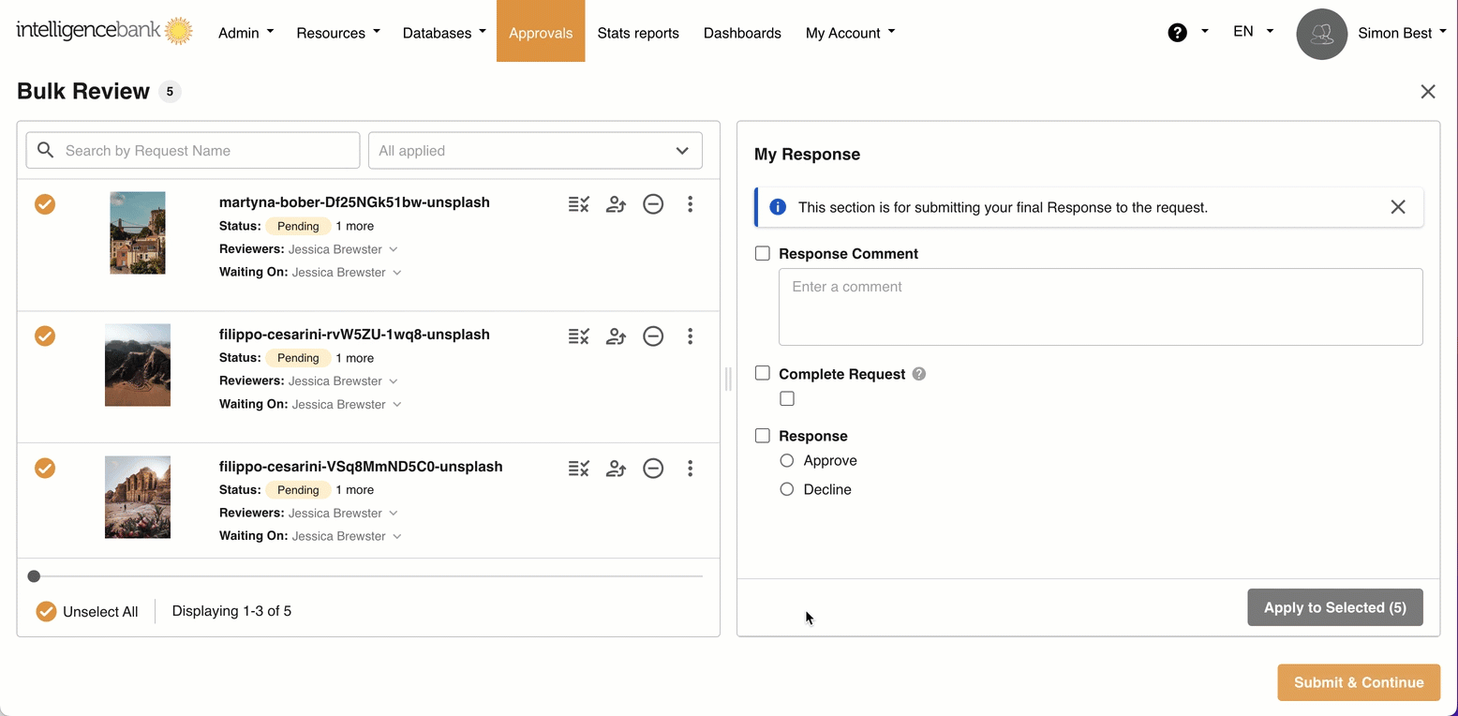1458x716 pixels.
Task: Enable the Response Comment checkbox
Action: [763, 254]
